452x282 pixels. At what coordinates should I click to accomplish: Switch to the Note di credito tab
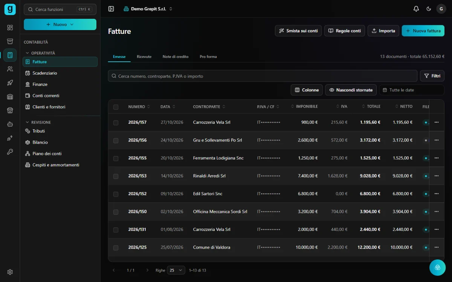176,56
